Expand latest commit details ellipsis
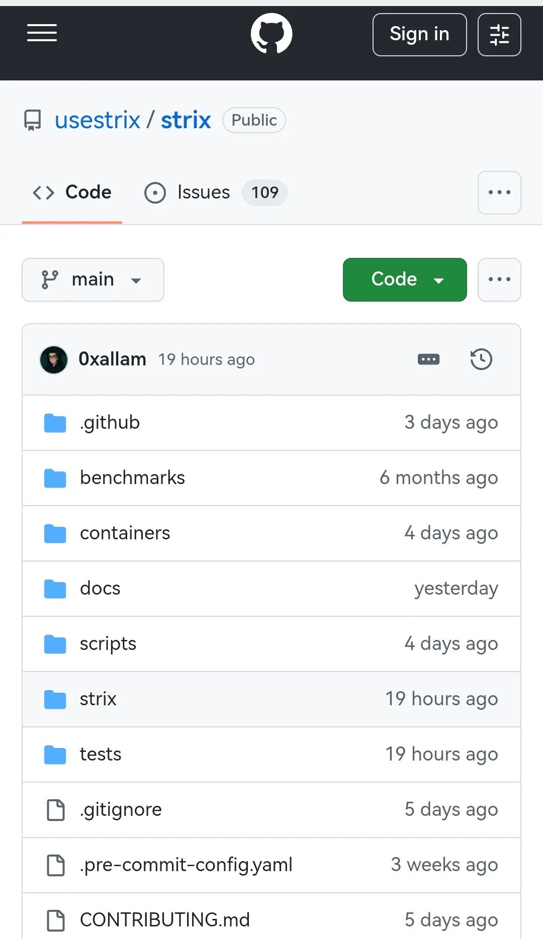 (428, 359)
